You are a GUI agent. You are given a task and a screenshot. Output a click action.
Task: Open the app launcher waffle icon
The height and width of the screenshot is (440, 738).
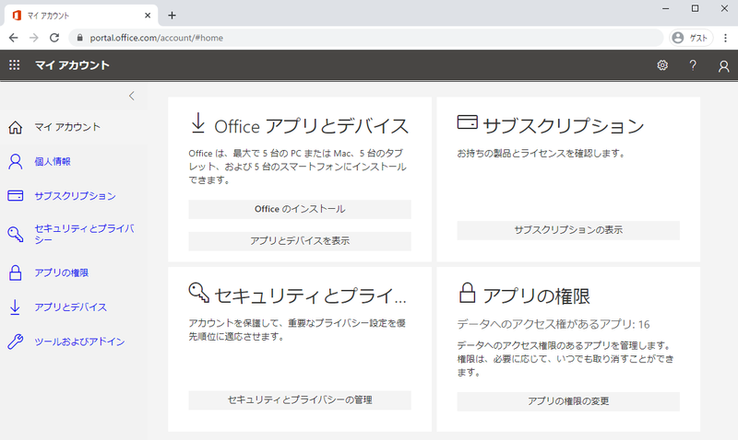point(15,64)
